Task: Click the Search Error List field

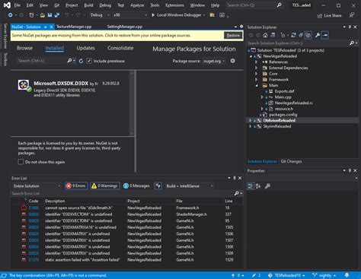Action: coord(122,193)
